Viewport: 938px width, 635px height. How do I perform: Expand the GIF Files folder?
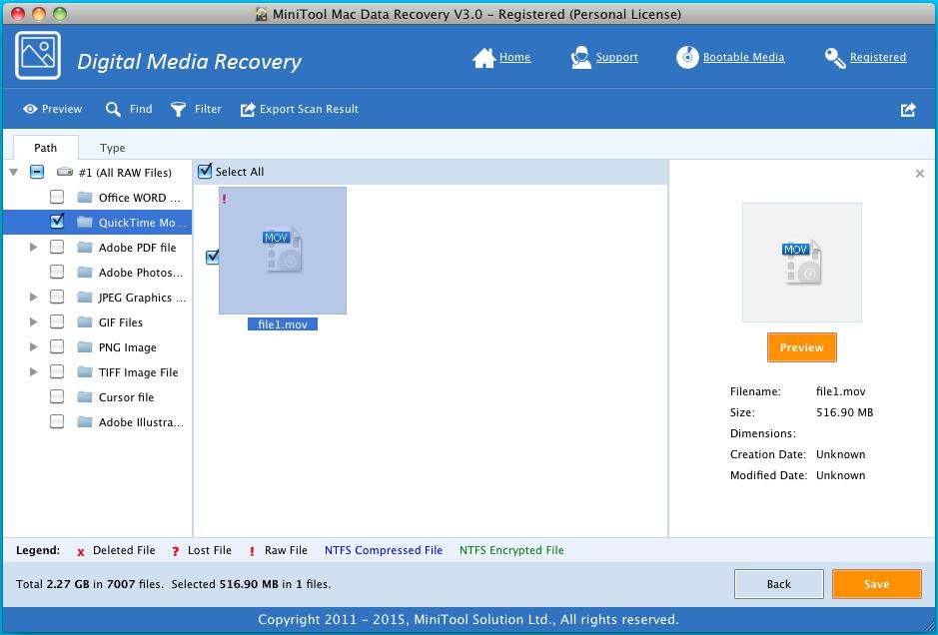(34, 321)
